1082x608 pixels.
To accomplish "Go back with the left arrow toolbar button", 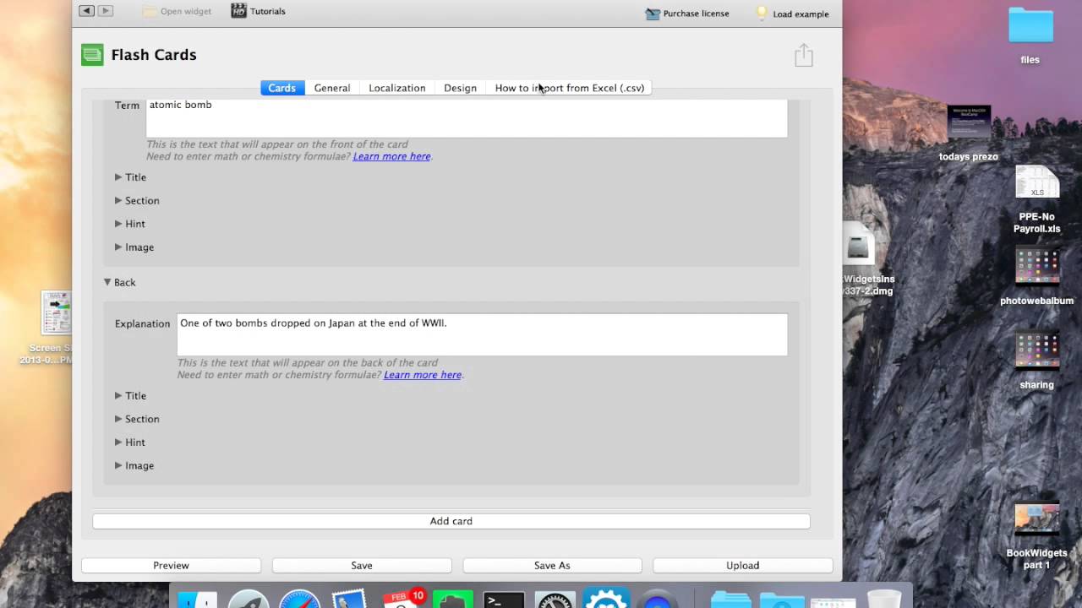I will [x=86, y=11].
